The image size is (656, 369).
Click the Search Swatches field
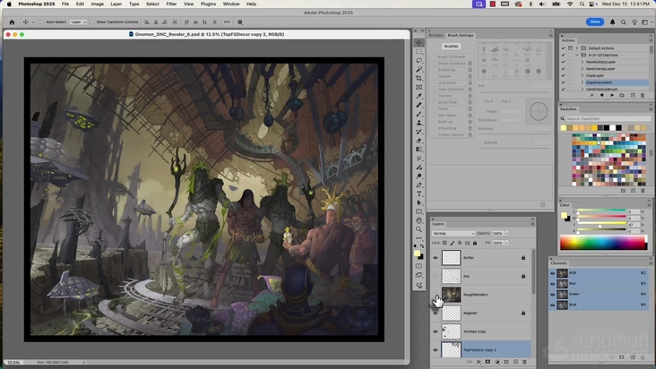coord(599,118)
